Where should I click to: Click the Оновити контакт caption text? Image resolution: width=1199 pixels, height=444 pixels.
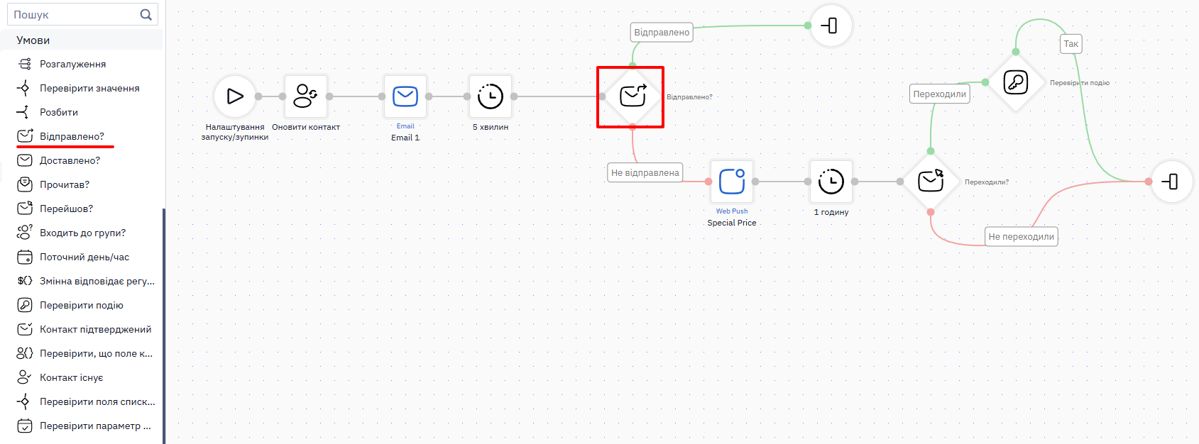[x=306, y=127]
